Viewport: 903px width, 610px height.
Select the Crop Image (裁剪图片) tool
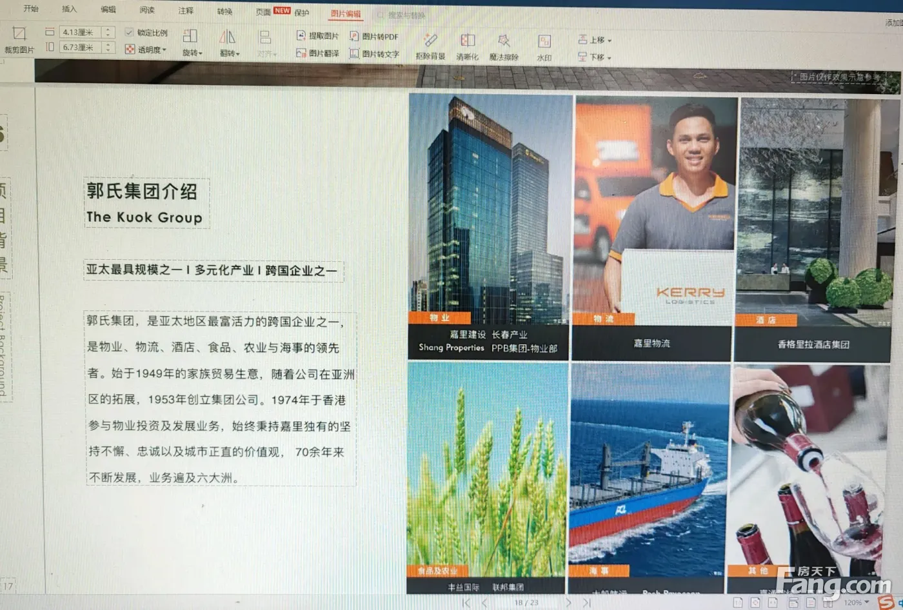pos(19,39)
